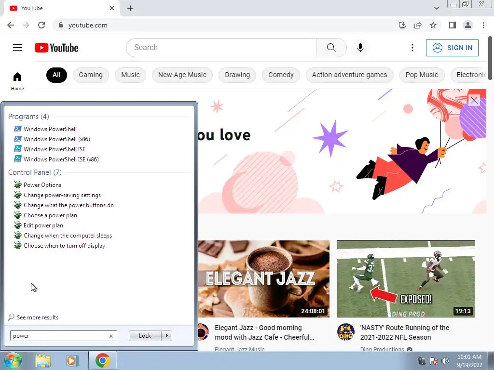The image size is (494, 370).
Task: Open Choose when to turn off display
Action: 60,245
